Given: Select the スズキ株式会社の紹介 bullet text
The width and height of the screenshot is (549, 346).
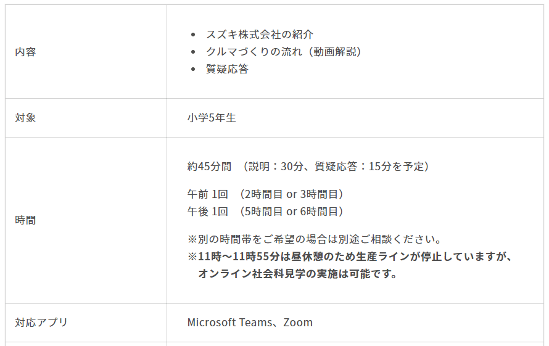Looking at the screenshot, I should pos(260,35).
